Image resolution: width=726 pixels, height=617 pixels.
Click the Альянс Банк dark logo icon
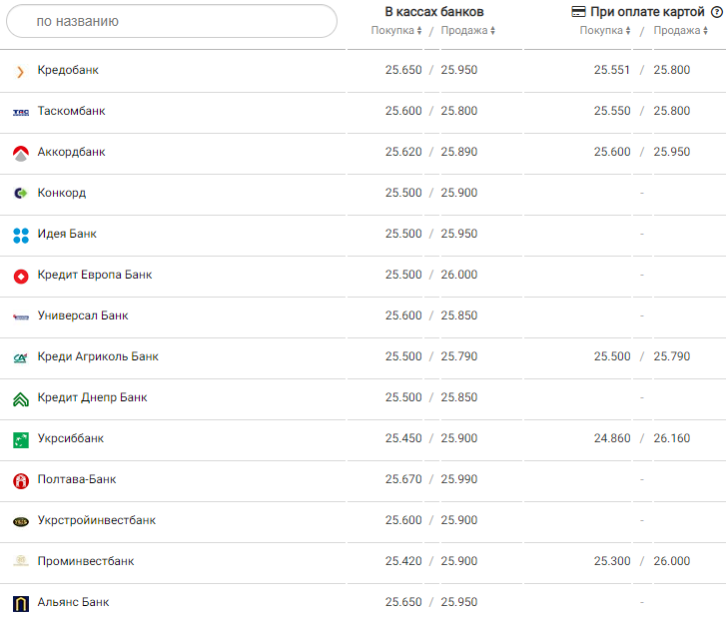pos(21,603)
